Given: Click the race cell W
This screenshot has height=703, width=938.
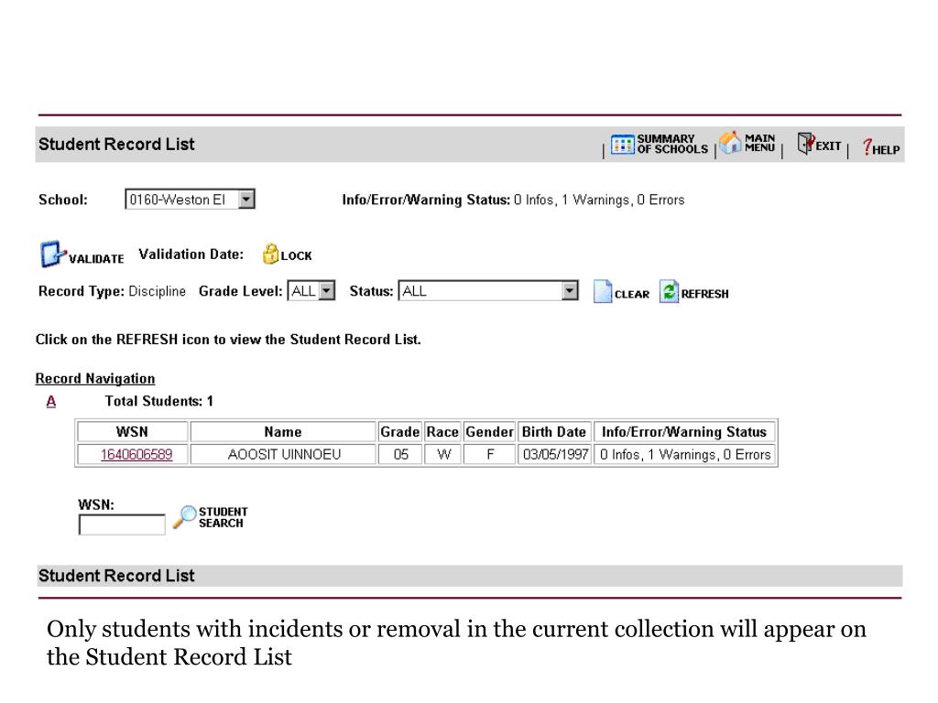Looking at the screenshot, I should click(x=443, y=454).
